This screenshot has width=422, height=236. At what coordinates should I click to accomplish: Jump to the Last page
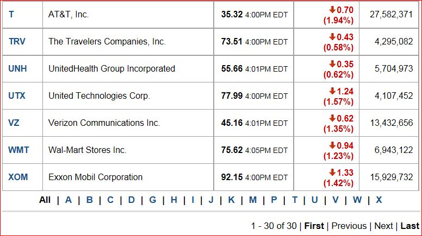click(410, 226)
